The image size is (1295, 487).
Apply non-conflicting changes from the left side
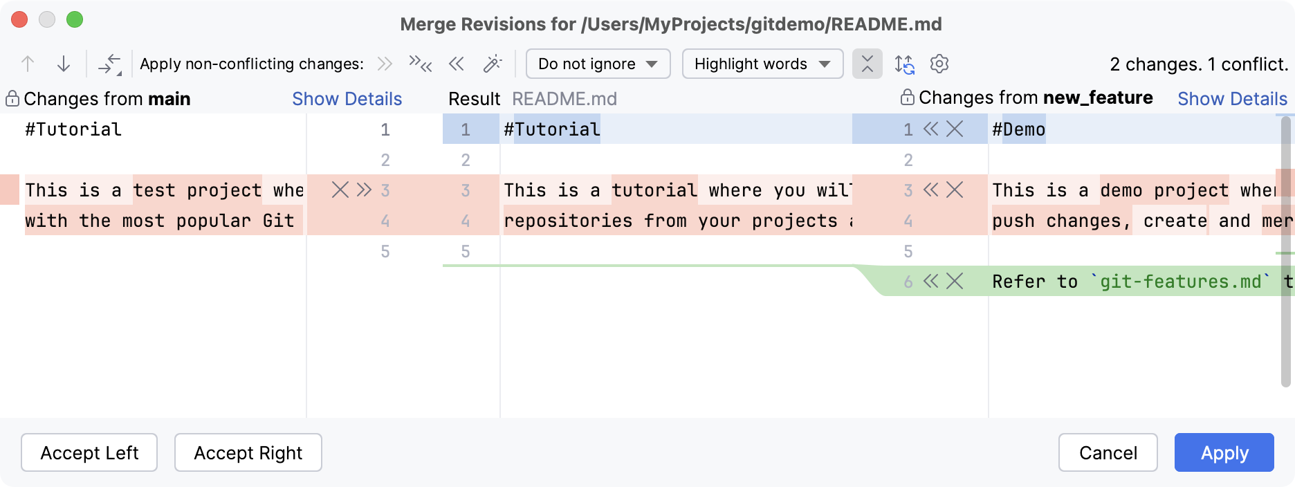(x=383, y=64)
